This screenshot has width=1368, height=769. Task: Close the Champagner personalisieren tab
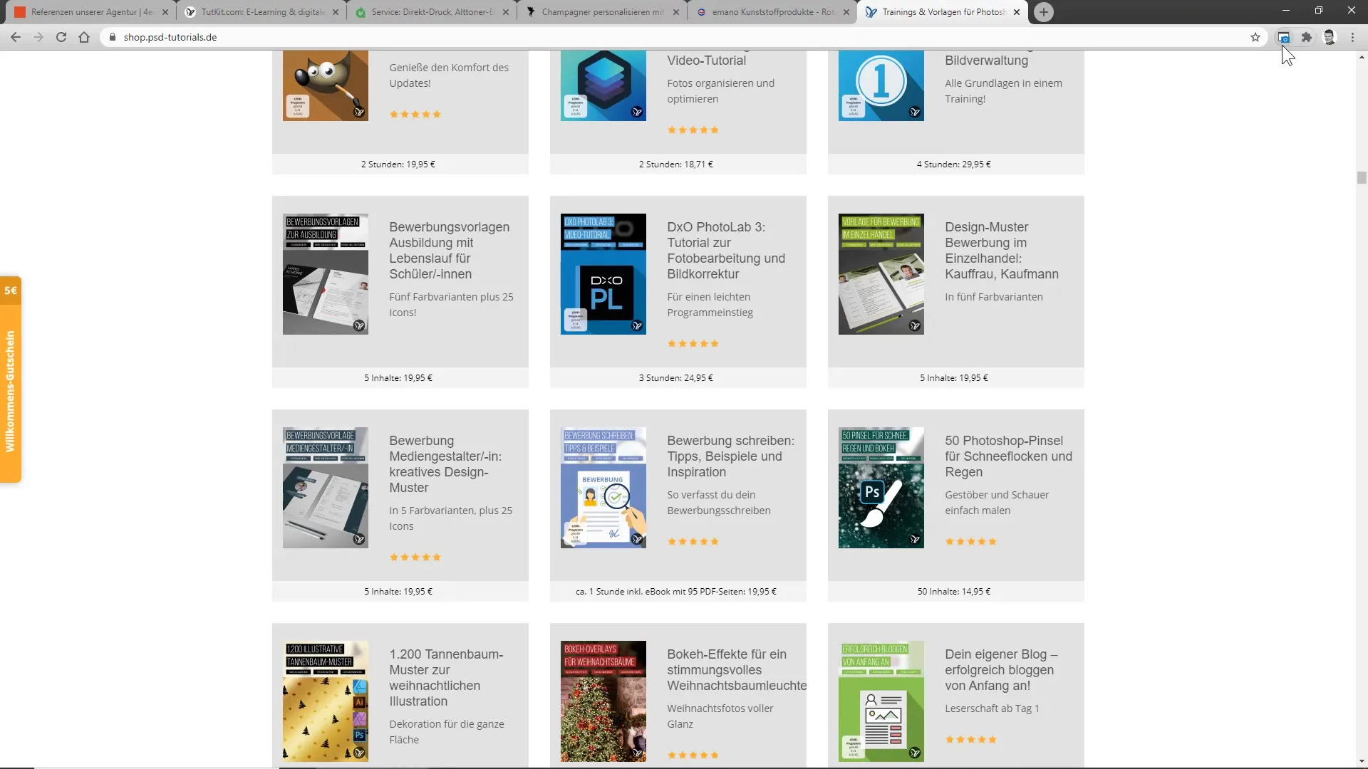coord(676,12)
